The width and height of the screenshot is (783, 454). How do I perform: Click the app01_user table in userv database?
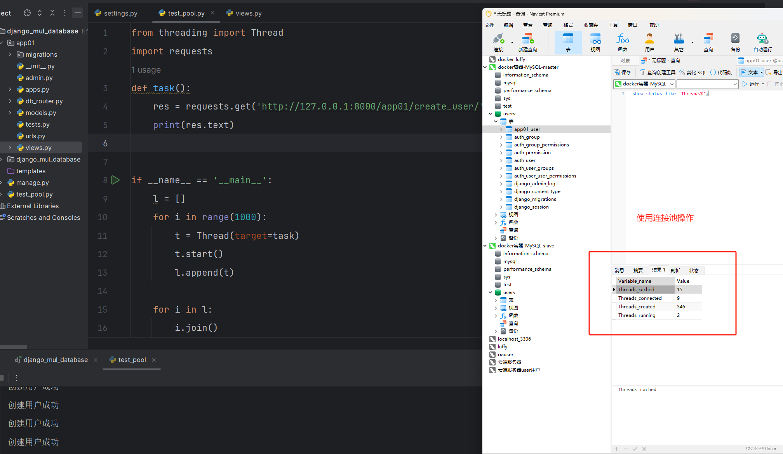coord(527,129)
